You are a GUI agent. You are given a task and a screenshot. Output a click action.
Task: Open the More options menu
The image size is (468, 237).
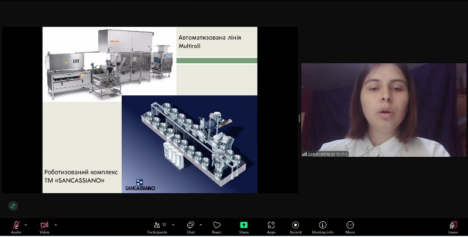[x=350, y=228]
